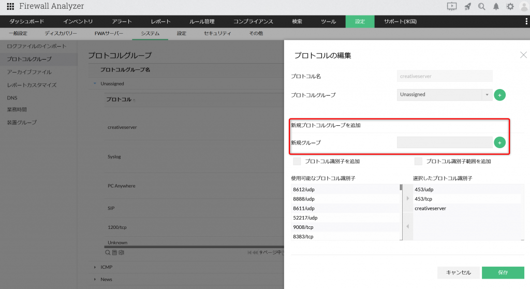Click the presentation video icon in header
This screenshot has width=530, height=289.
tap(452, 7)
